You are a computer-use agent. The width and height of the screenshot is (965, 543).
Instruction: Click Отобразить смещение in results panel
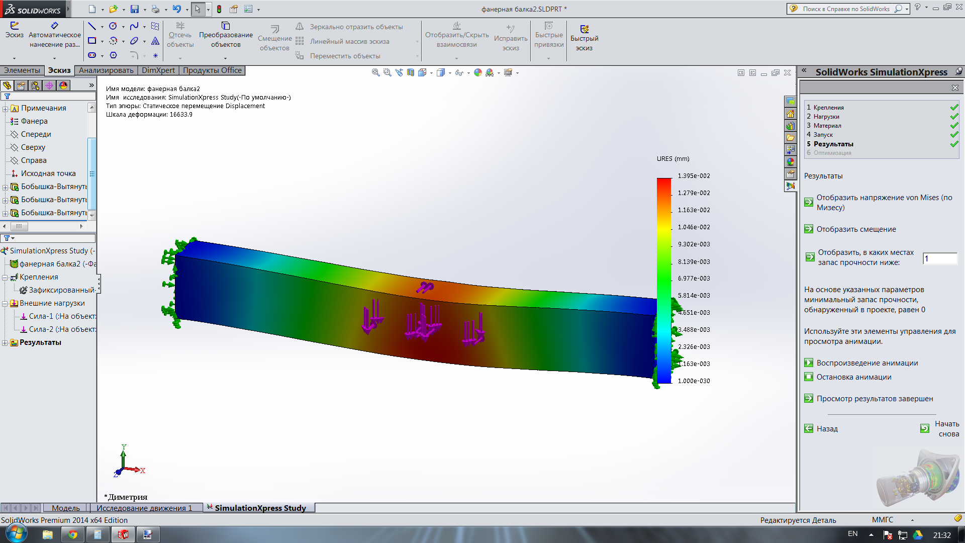pyautogui.click(x=856, y=229)
